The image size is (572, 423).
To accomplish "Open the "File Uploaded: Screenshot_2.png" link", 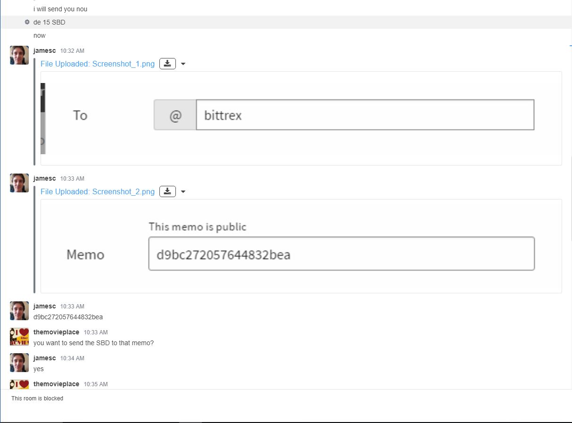I will click(x=98, y=192).
